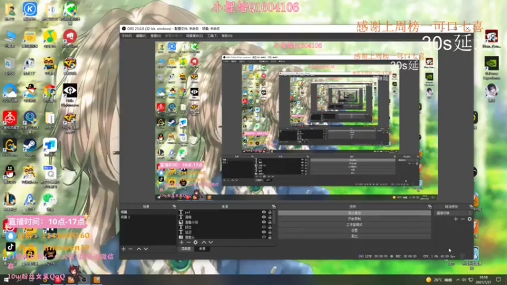Add a scene transition with plus icon
507x285 pixels.
pos(456,219)
